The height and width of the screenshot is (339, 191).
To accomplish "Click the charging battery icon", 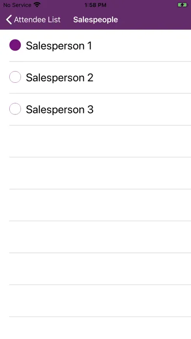I will coord(182,5).
